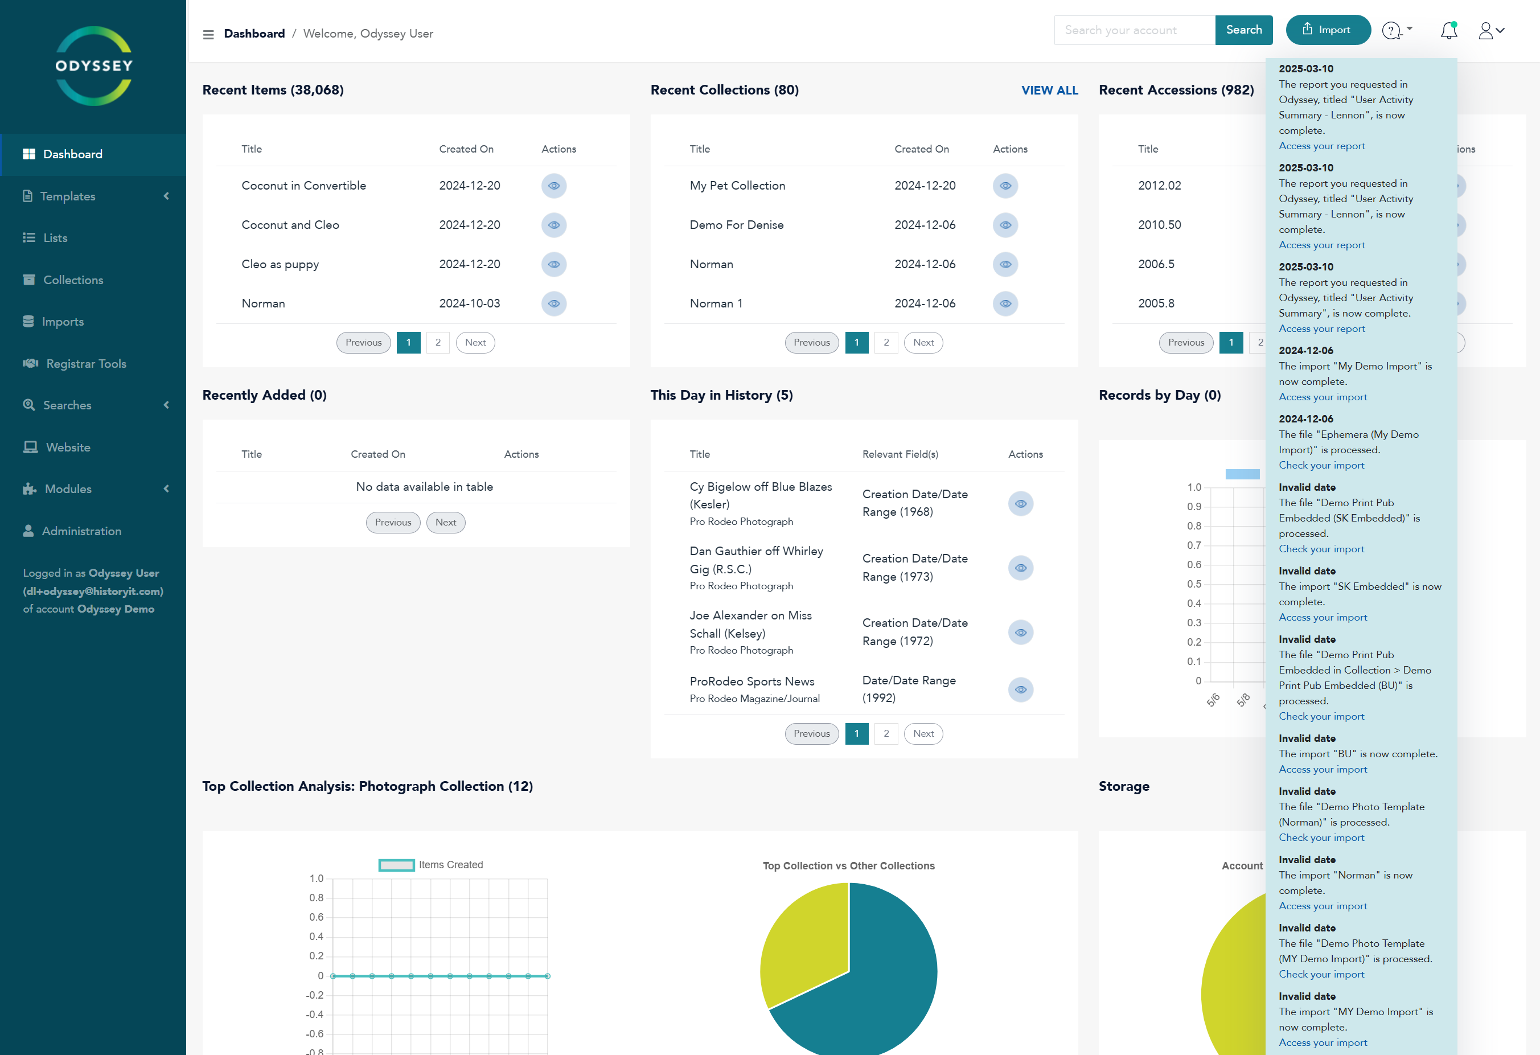Viewport: 1540px width, 1055px height.
Task: Click the Import button
Action: pos(1327,30)
